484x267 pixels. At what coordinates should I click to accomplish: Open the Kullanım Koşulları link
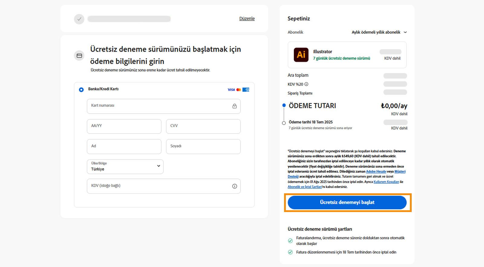[386, 182]
